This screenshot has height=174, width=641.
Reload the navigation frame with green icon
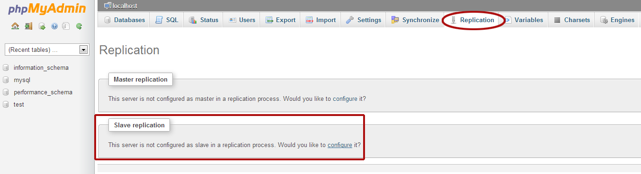[x=79, y=26]
